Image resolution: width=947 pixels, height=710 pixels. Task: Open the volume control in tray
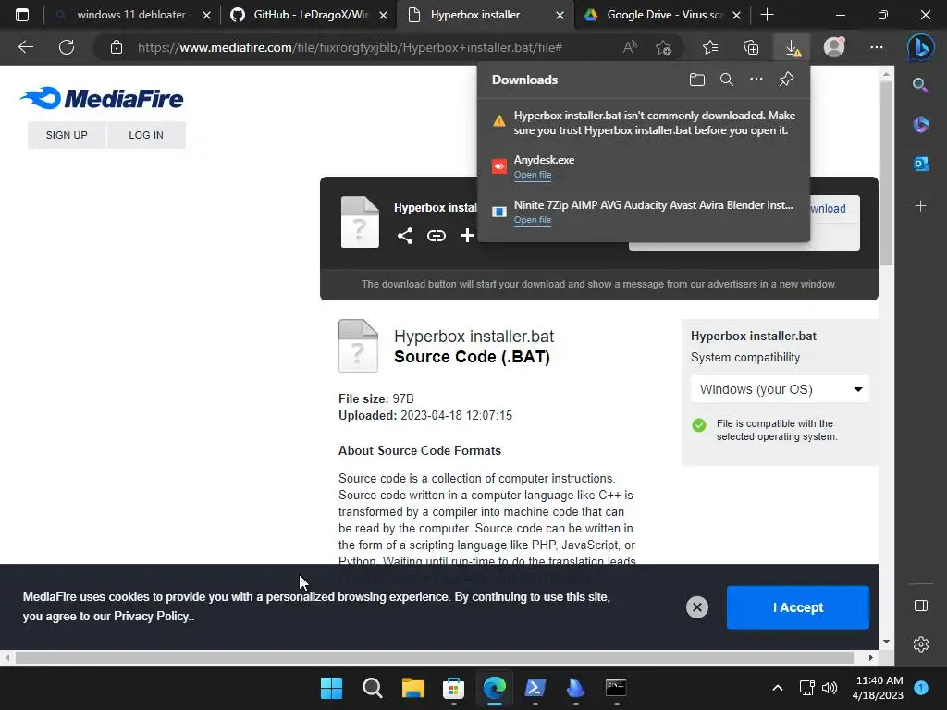830,688
